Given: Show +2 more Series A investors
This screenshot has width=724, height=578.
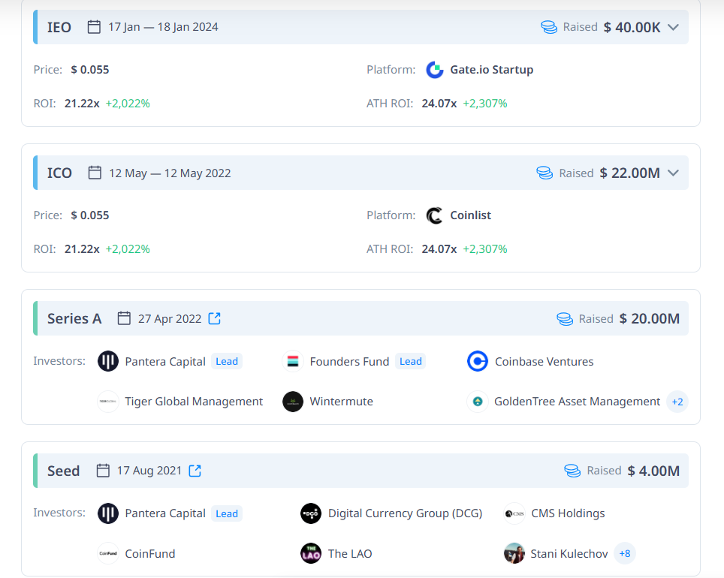Looking at the screenshot, I should (x=677, y=402).
